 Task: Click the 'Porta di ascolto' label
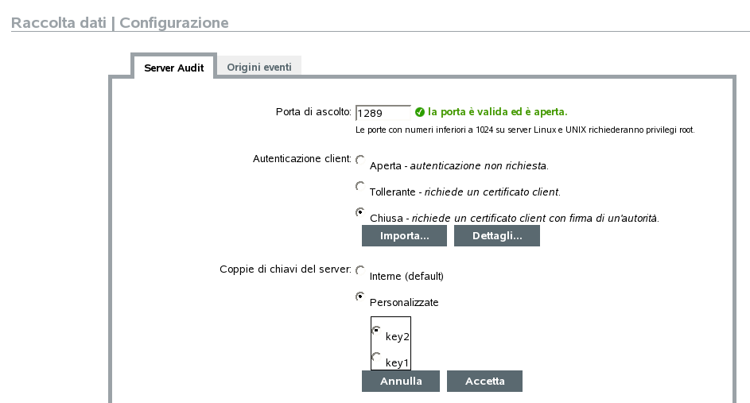click(x=313, y=111)
